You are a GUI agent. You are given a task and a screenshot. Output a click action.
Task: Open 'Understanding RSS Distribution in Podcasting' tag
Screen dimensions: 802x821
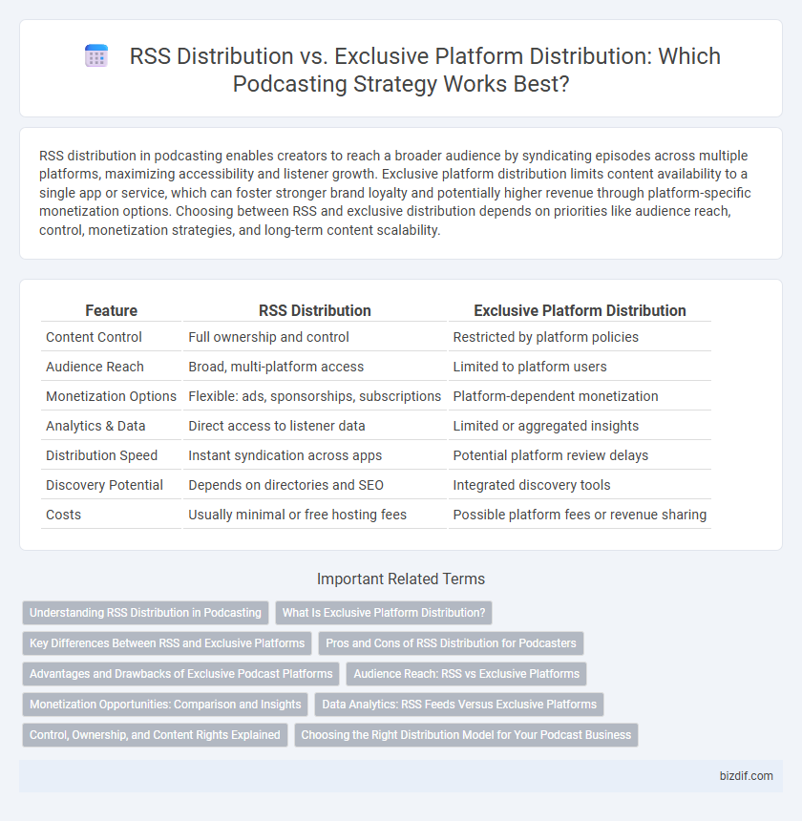tap(145, 613)
